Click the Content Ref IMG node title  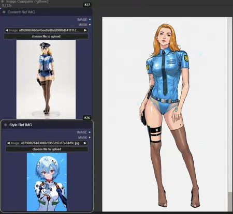(x=21, y=12)
